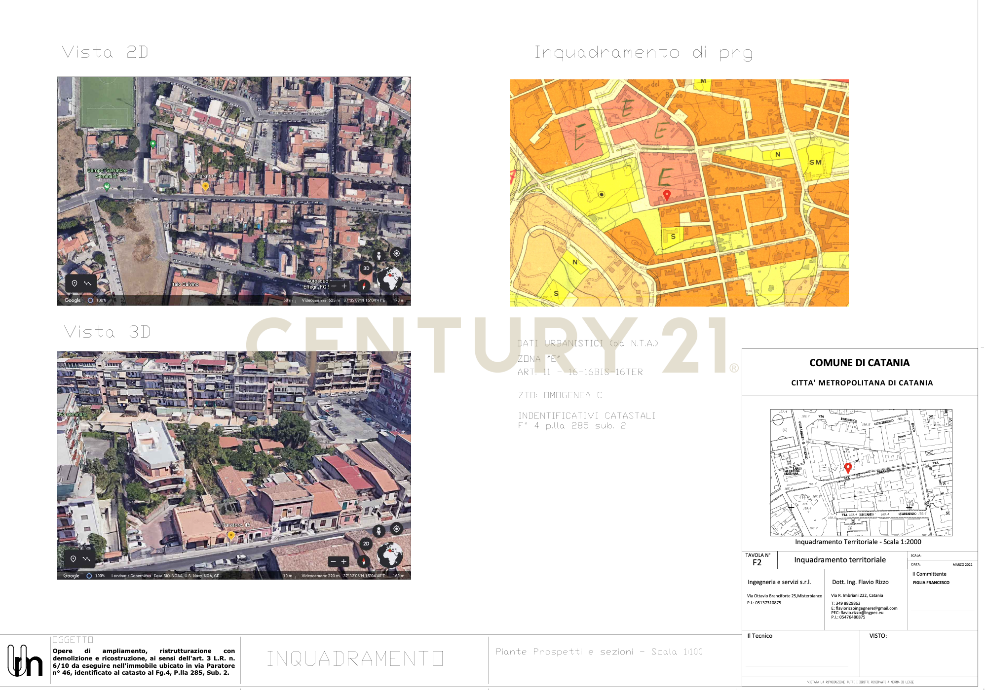Image resolution: width=985 pixels, height=690 pixels.
Task: Click the compass icon in Vista 2D
Action: (364, 286)
